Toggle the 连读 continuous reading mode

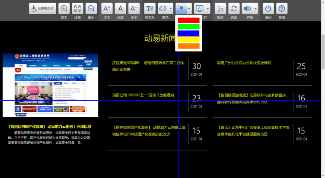(x=234, y=9)
